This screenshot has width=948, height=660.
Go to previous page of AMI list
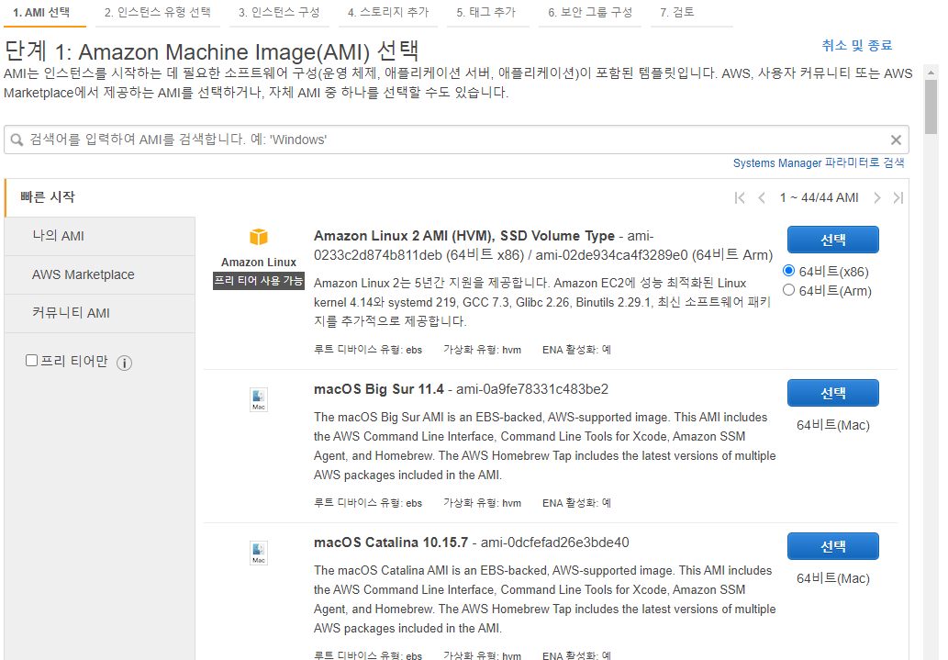pos(762,198)
